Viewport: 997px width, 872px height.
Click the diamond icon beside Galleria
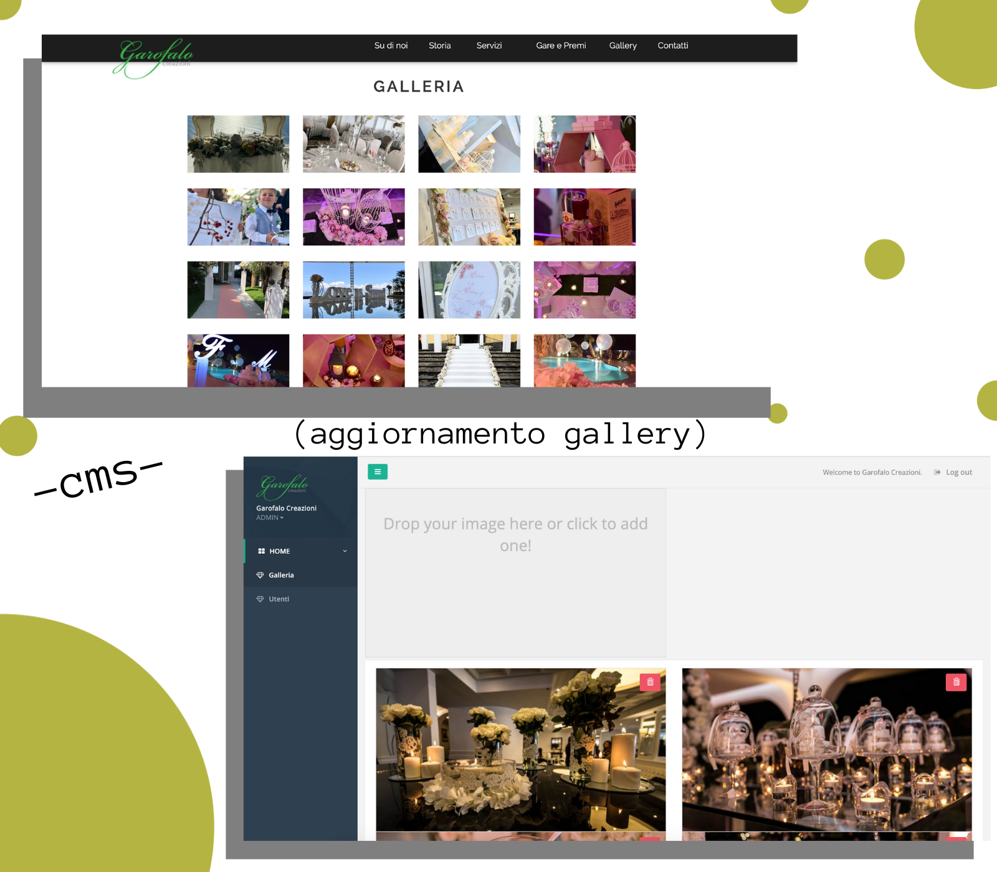coord(260,575)
